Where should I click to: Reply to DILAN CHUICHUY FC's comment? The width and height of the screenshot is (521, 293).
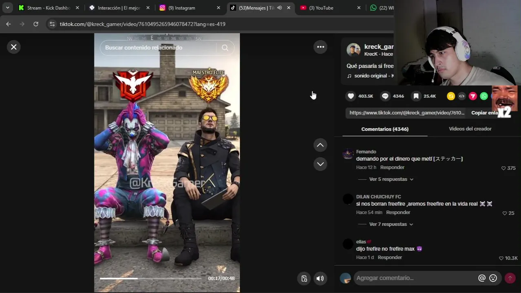(x=398, y=212)
